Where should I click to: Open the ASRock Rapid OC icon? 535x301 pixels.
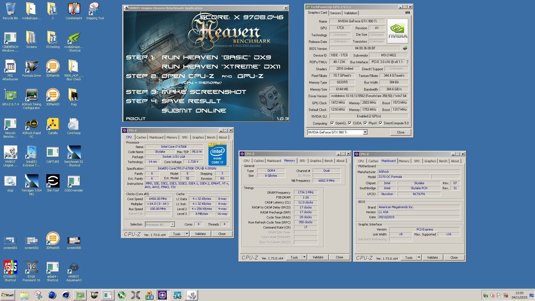pos(31,128)
